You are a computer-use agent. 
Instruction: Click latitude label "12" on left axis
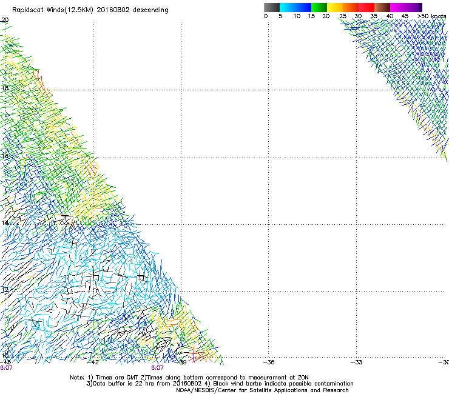(5, 290)
